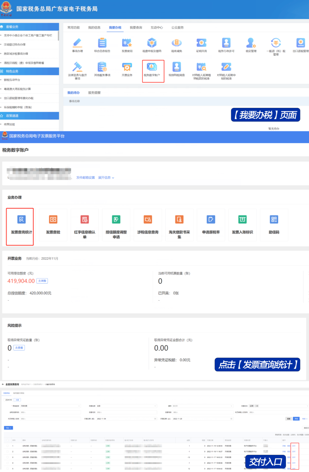This screenshot has height=472, width=309.
Task: Open the 开票日期（起）date picker
Action: coord(127,419)
